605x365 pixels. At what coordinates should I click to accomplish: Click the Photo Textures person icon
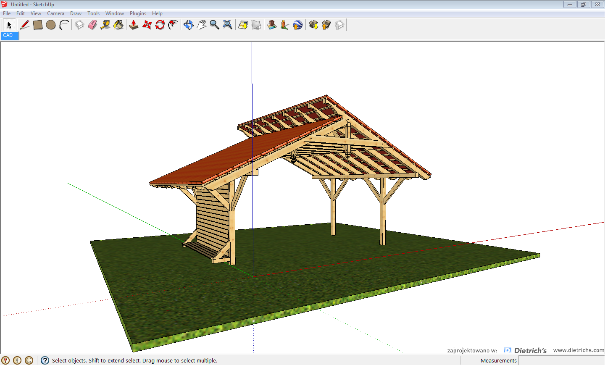tap(284, 25)
